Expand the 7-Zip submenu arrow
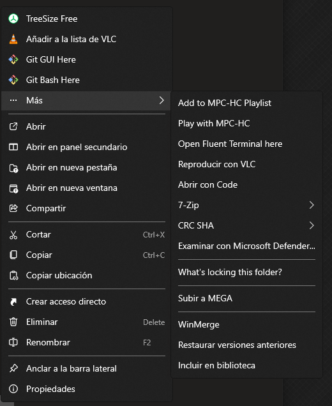Image resolution: width=332 pixels, height=406 pixels. pos(312,205)
